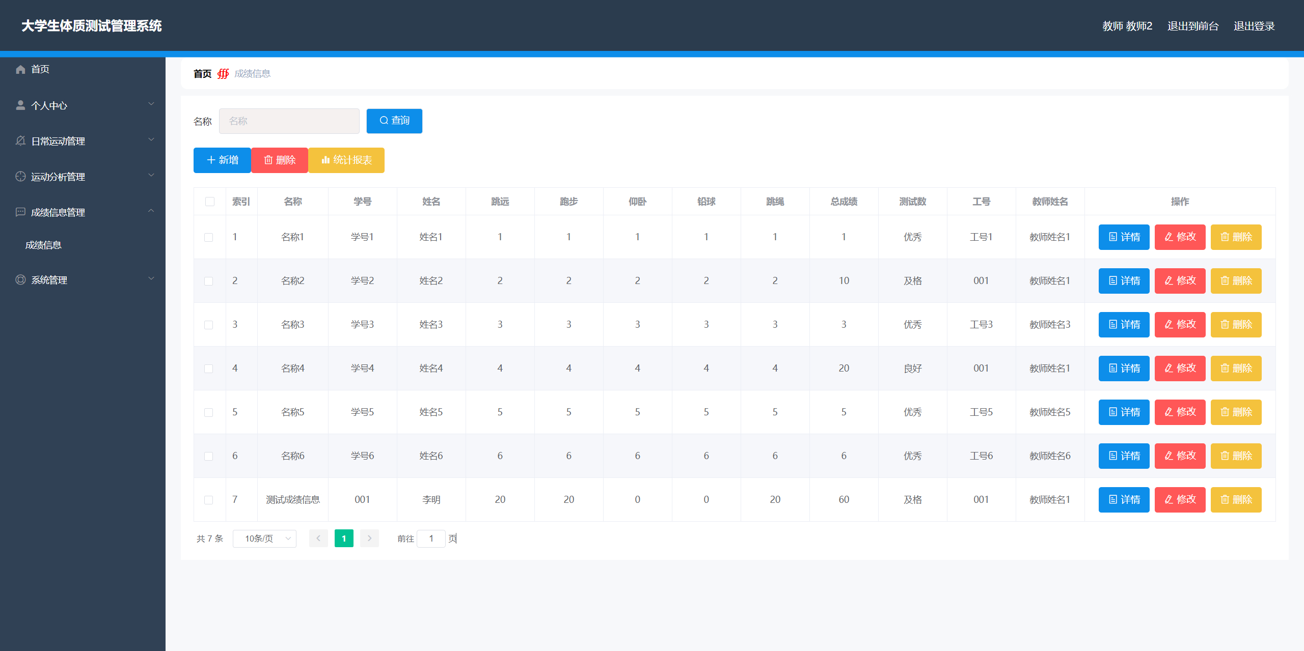Screen dimensions: 1304x651
Task: Click the lifebuoy icon beside 系统管理
Action: click(x=20, y=280)
